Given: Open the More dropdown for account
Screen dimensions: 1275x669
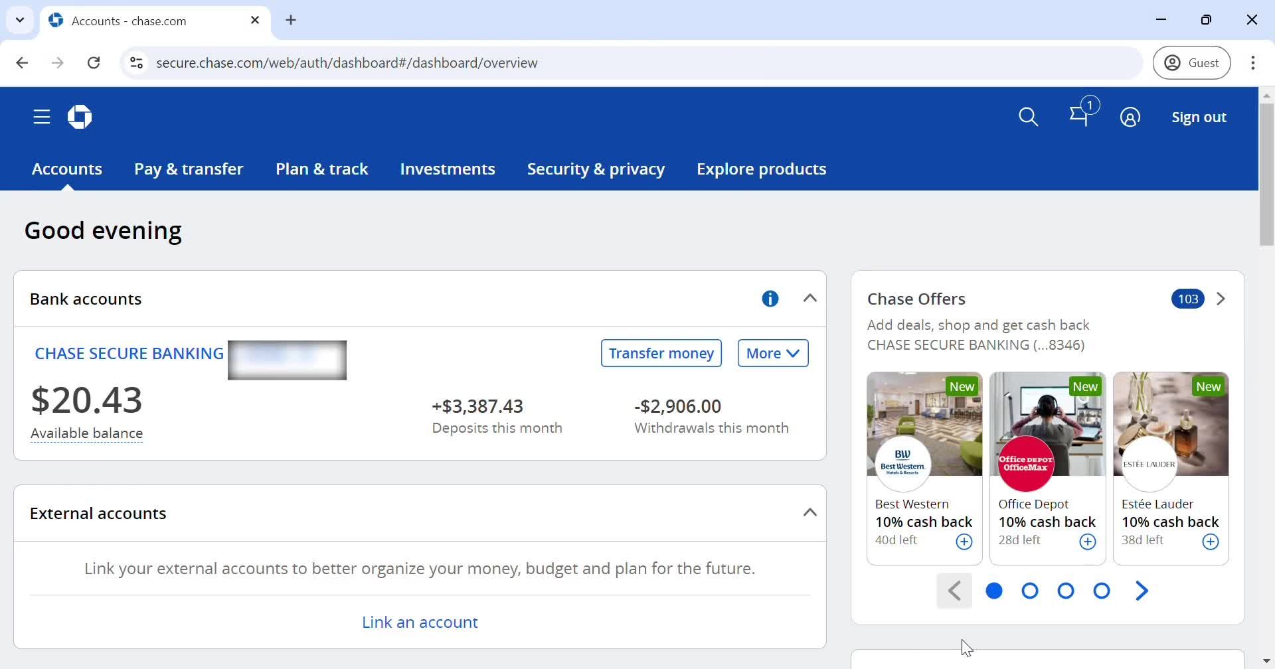Looking at the screenshot, I should point(773,353).
